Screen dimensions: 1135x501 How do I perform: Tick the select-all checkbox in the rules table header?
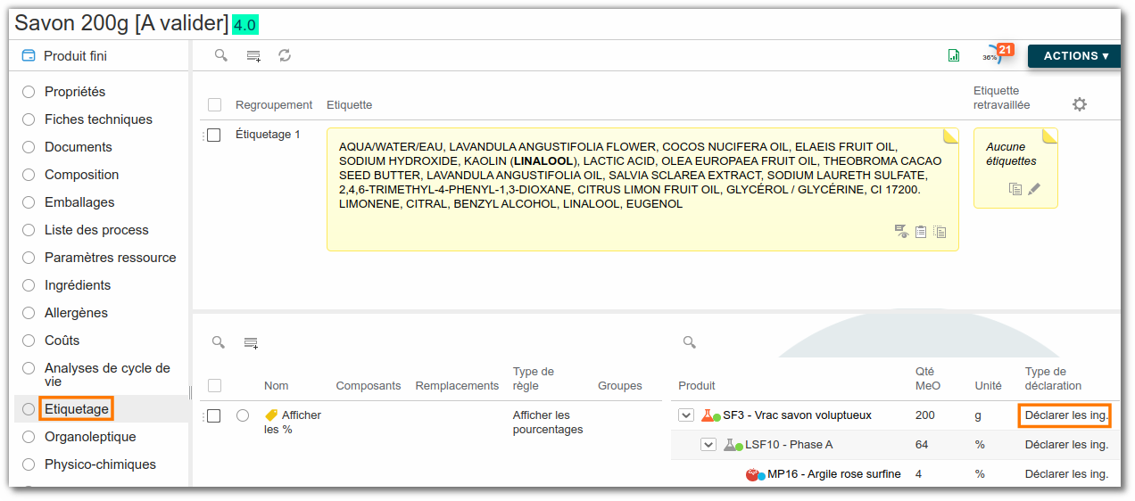tap(214, 386)
